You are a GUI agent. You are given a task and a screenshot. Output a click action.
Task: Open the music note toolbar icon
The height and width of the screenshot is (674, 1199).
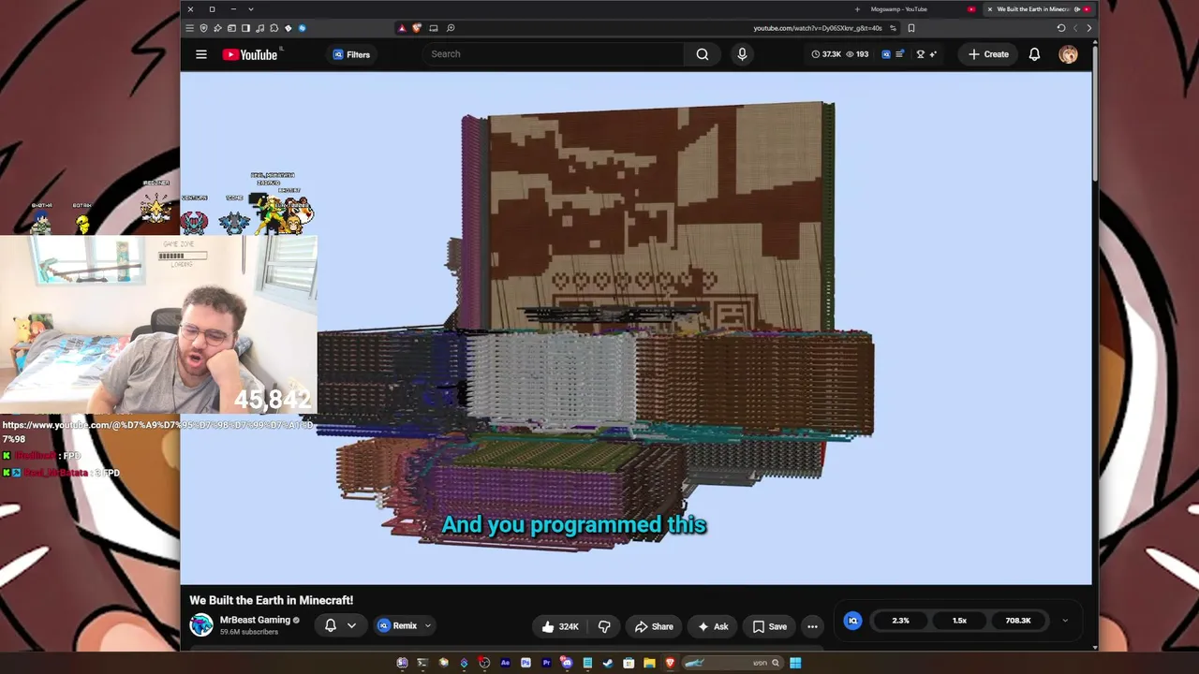pos(259,28)
